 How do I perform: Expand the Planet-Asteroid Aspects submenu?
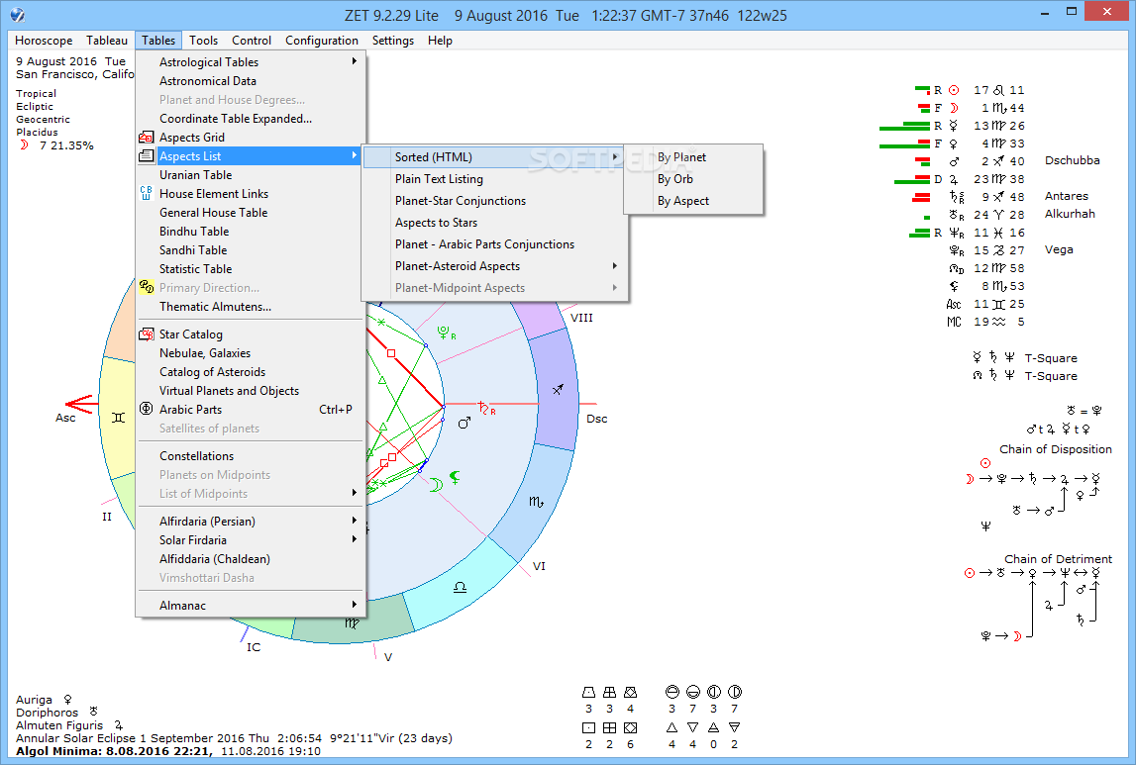494,265
